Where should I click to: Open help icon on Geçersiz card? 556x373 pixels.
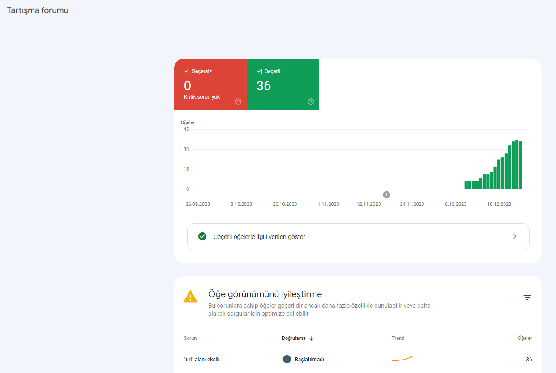click(238, 101)
